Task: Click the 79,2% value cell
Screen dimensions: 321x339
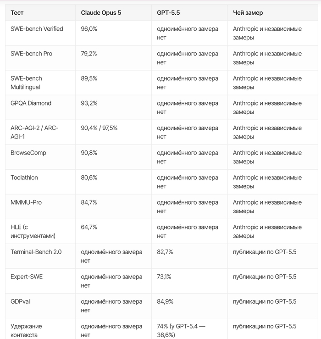Action: 89,54
